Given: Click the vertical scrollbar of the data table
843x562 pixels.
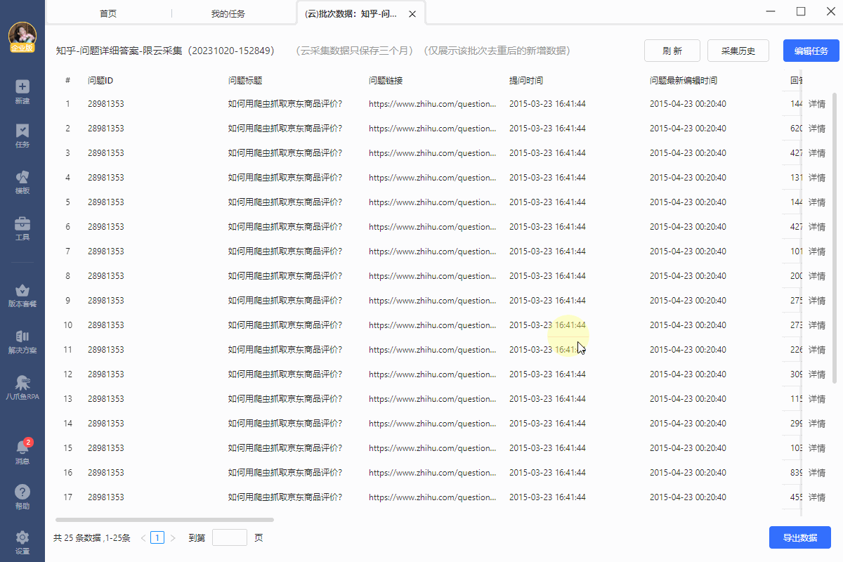Looking at the screenshot, I should point(835,239).
